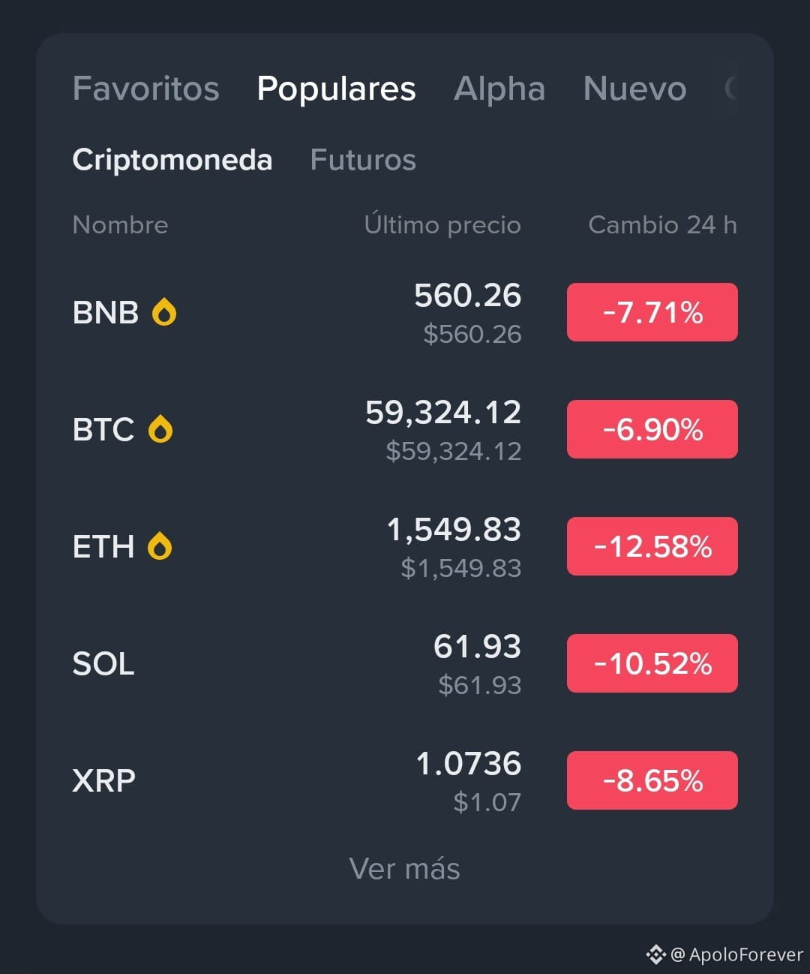Open the SOL coin row
The height and width of the screenshot is (974, 810).
(405, 663)
